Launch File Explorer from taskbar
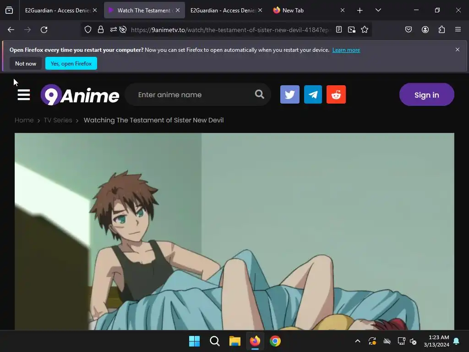The height and width of the screenshot is (352, 469). point(235,341)
